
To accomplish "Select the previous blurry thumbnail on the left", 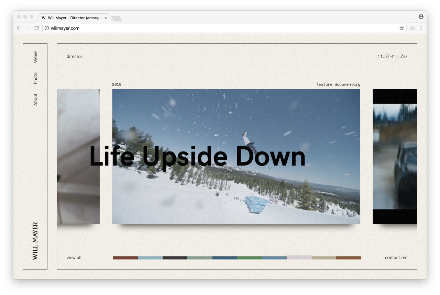I will point(78,157).
